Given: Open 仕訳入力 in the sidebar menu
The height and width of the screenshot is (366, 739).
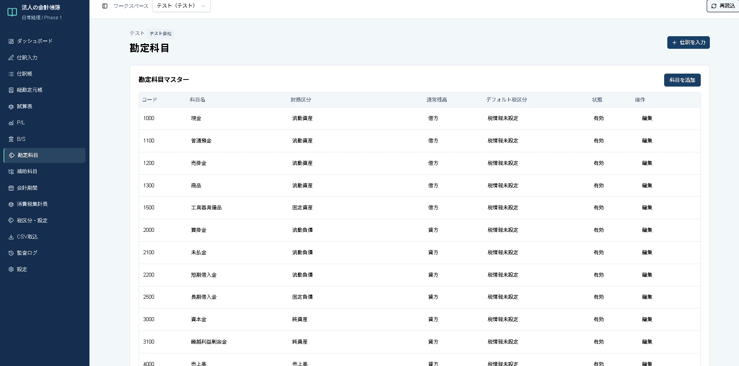Looking at the screenshot, I should [45, 57].
